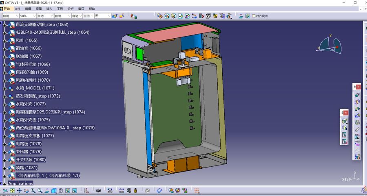Expand the 风叶 (1065) tree node
The image size is (367, 196).
point(4,40)
